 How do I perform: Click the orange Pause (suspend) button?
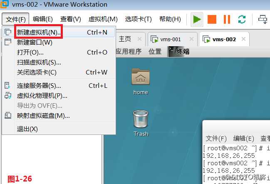click(x=227, y=19)
